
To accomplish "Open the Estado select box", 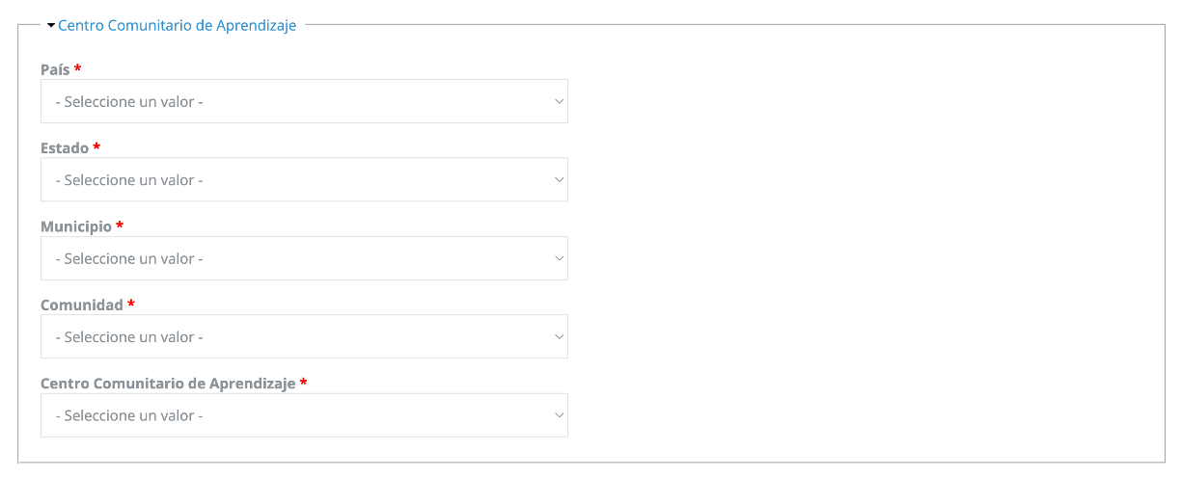I will click(x=304, y=180).
